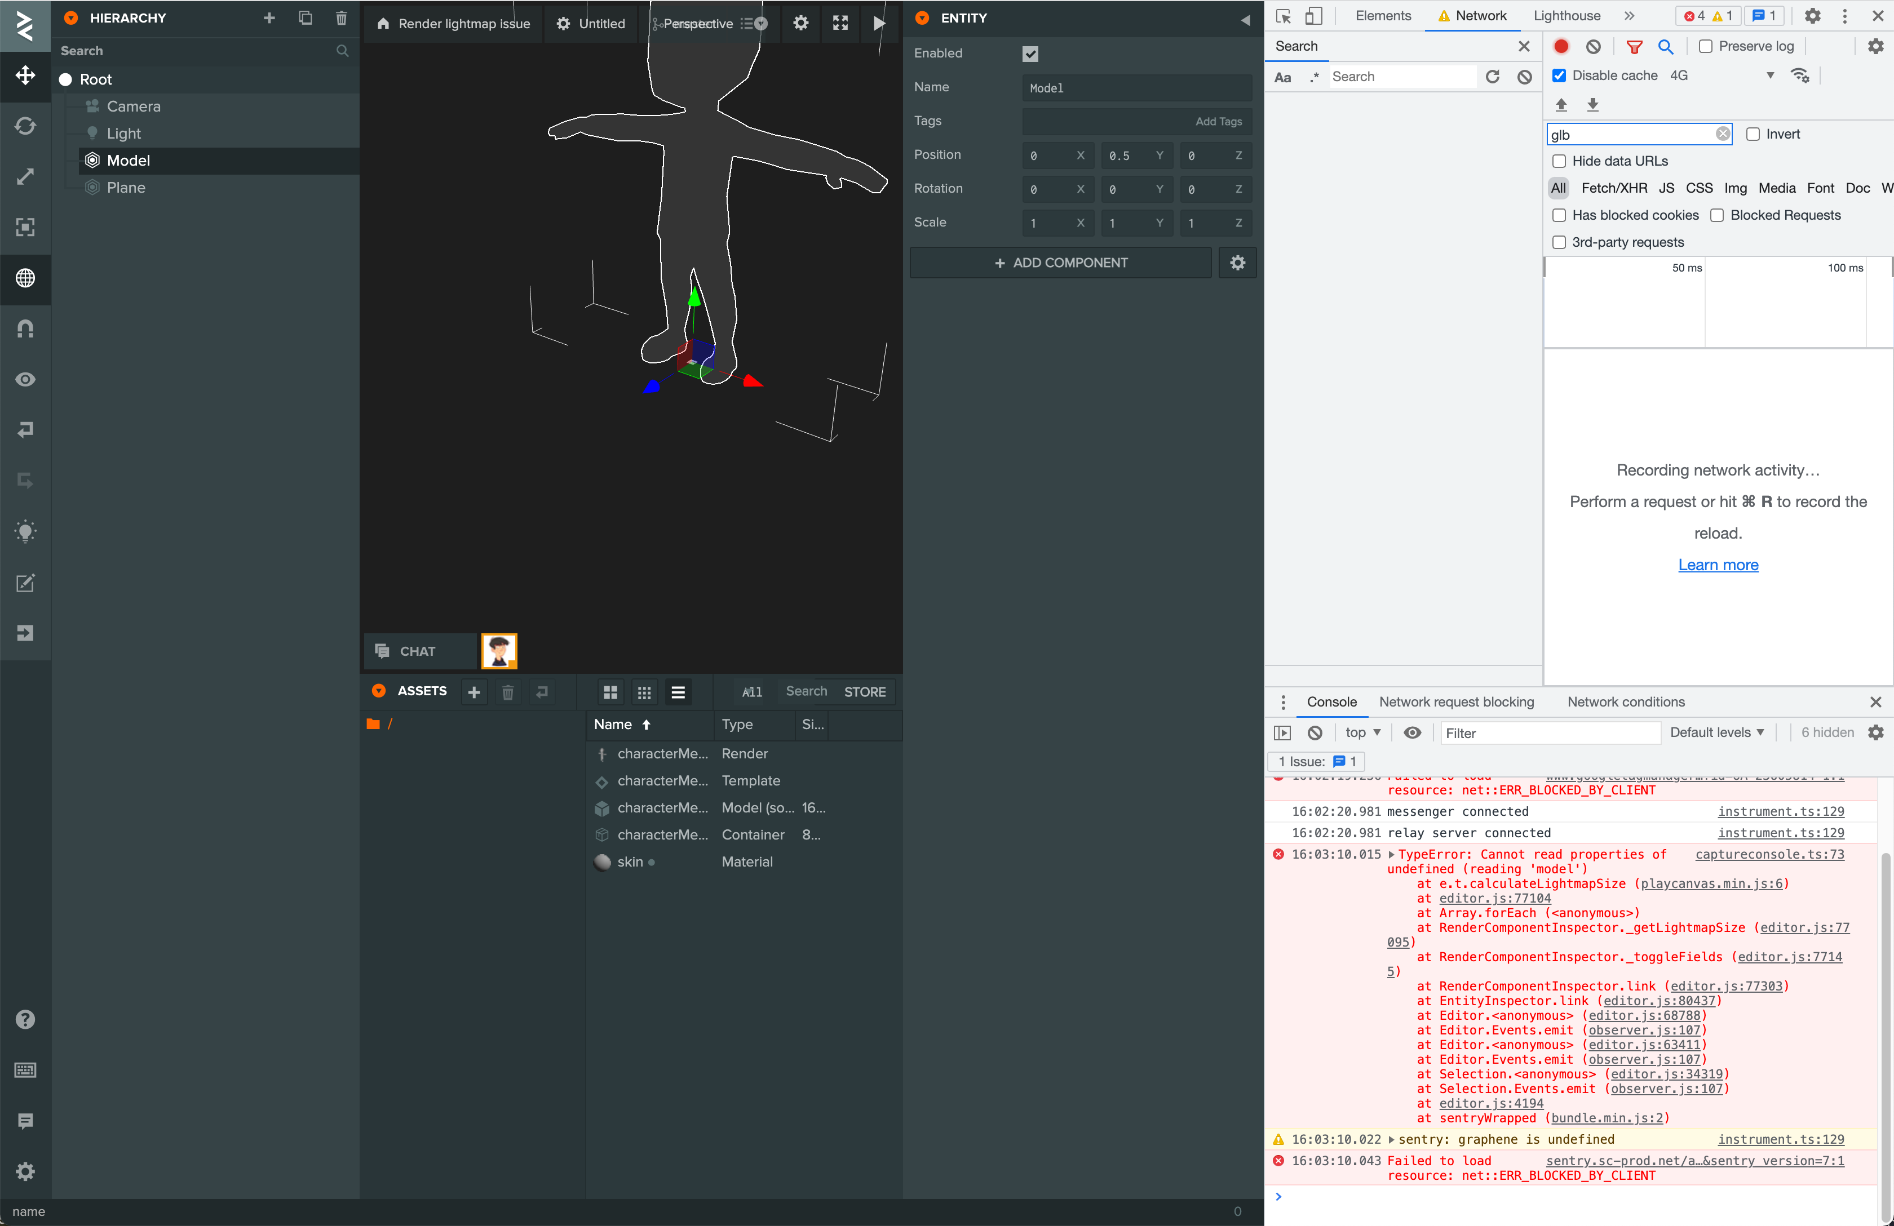Check the Invert filter option

pos(1753,135)
